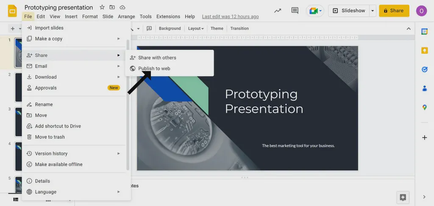Choose Import slides from File menu
Image resolution: width=434 pixels, height=206 pixels.
pyautogui.click(x=74, y=28)
